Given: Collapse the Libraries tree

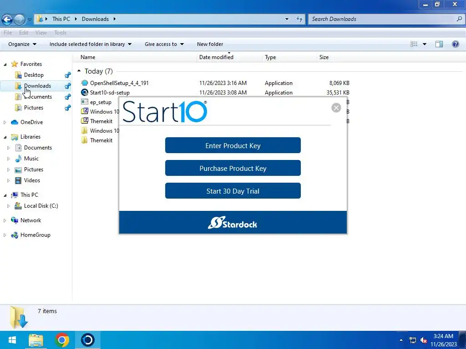Looking at the screenshot, I should (x=5, y=137).
